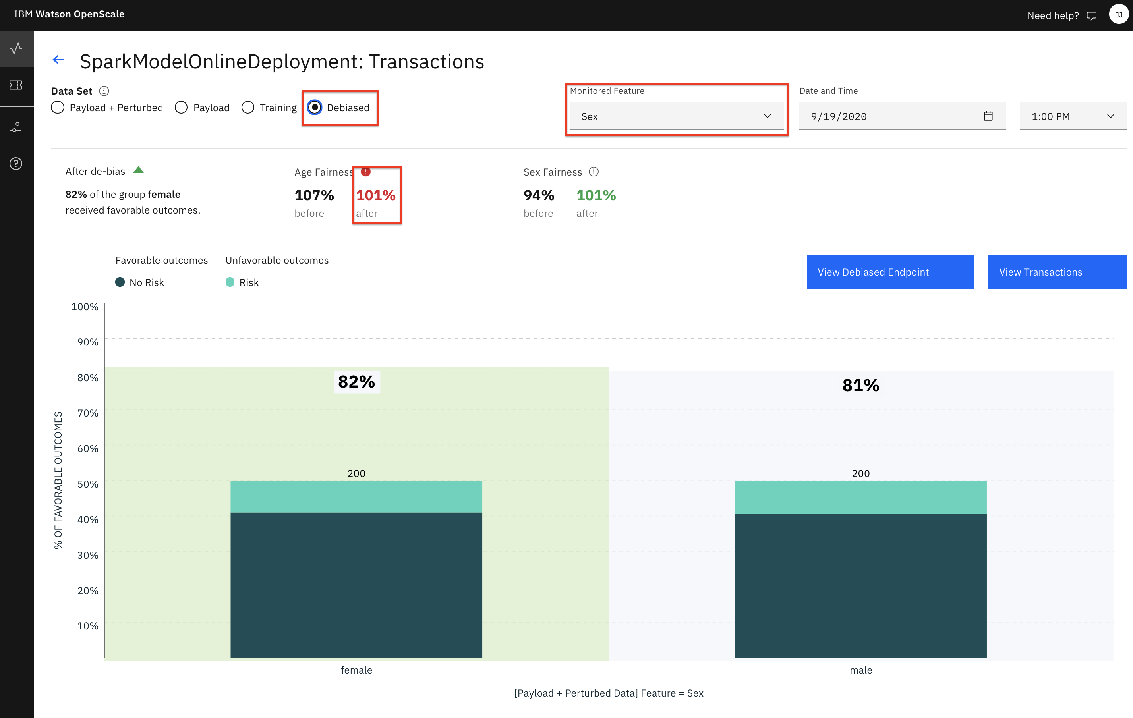The width and height of the screenshot is (1133, 718).
Task: Open the JJ user avatar menu
Action: pos(1118,15)
